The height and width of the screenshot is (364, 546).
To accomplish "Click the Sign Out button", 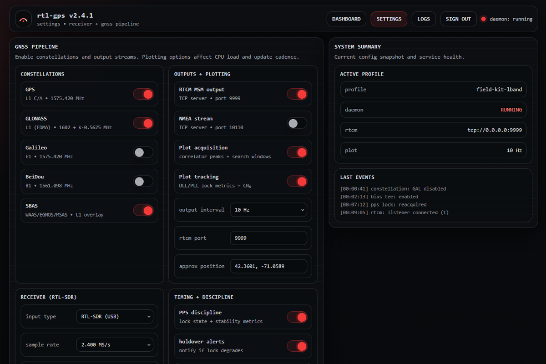I will click(458, 19).
